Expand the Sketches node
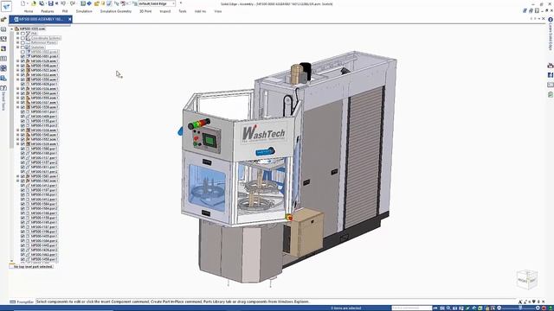The image size is (554, 311). click(17, 48)
